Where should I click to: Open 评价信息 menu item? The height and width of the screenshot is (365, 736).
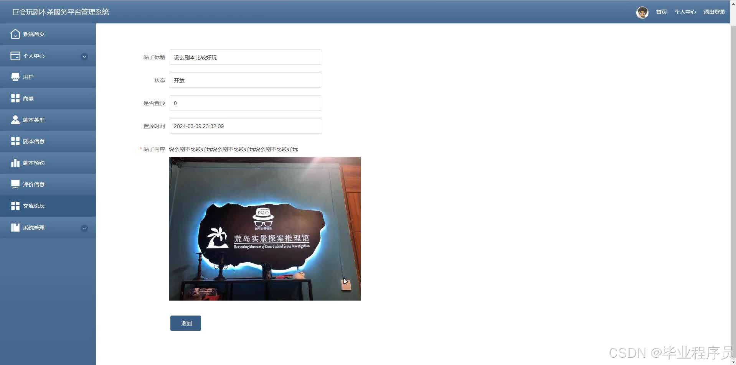tap(48, 184)
